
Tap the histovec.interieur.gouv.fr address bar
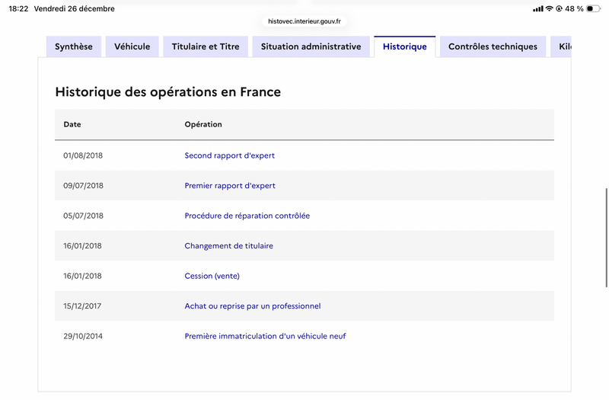point(304,22)
